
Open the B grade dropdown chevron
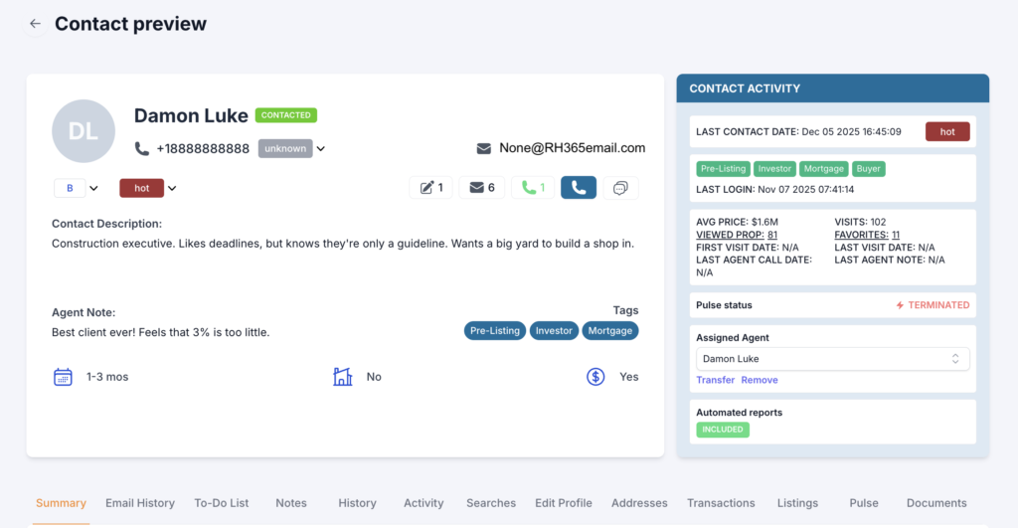click(x=93, y=188)
